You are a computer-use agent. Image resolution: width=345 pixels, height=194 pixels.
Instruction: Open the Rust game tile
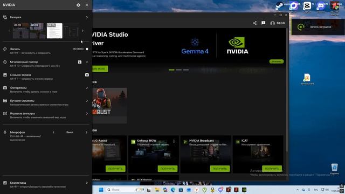[109, 106]
